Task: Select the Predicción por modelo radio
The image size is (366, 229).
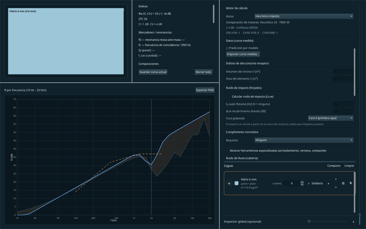Action: tap(227, 48)
